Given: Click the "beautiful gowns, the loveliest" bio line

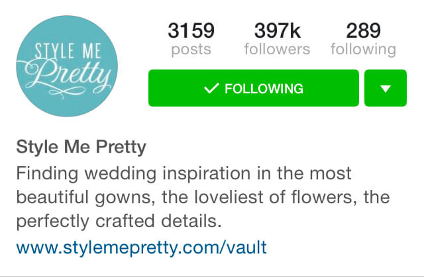Looking at the screenshot, I should click(x=203, y=198).
